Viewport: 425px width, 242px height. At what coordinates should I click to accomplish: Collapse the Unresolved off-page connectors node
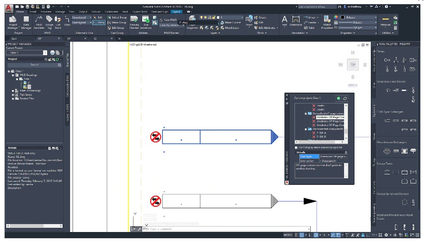(306, 113)
